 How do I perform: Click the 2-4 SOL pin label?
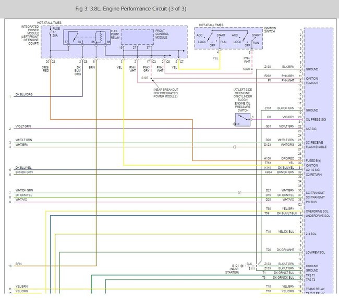tap(312, 234)
